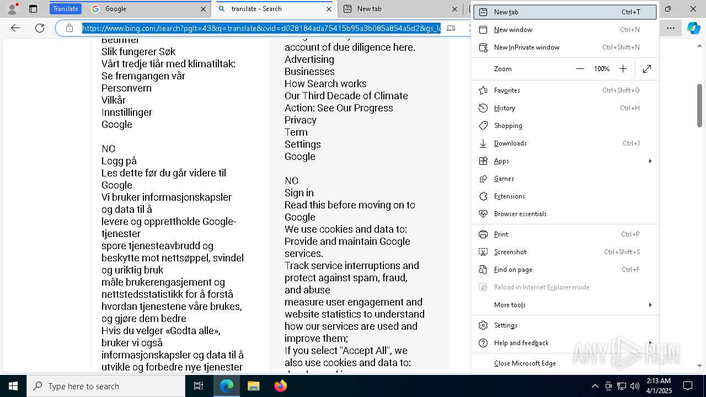Refresh the page
Screen dimensions: 706x397
tap(40, 28)
